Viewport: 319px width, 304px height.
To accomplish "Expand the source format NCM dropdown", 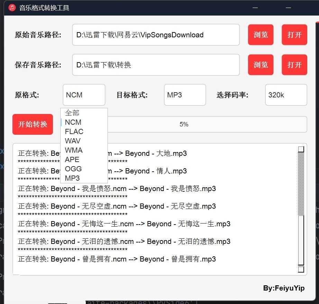I will 84,95.
